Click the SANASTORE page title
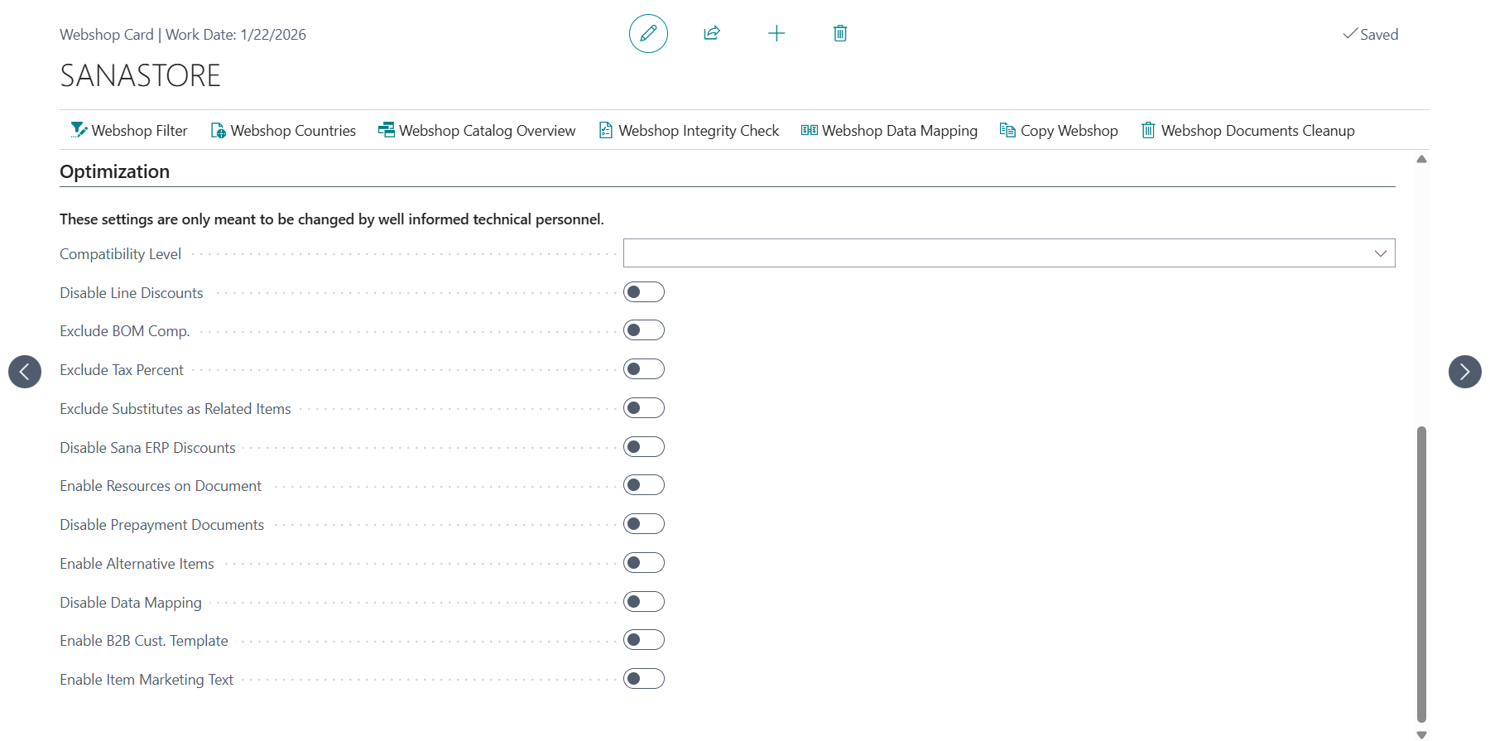This screenshot has height=741, width=1490. tap(140, 75)
